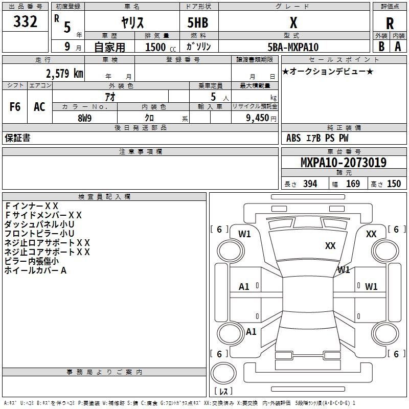Click the recycle deposit 9,450円
This screenshot has height=409, width=409.
click(x=261, y=118)
